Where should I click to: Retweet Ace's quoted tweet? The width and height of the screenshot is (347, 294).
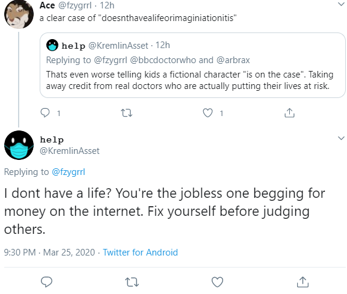click(126, 113)
